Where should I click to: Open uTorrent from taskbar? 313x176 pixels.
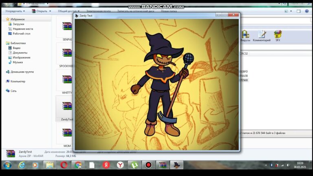[134, 165]
